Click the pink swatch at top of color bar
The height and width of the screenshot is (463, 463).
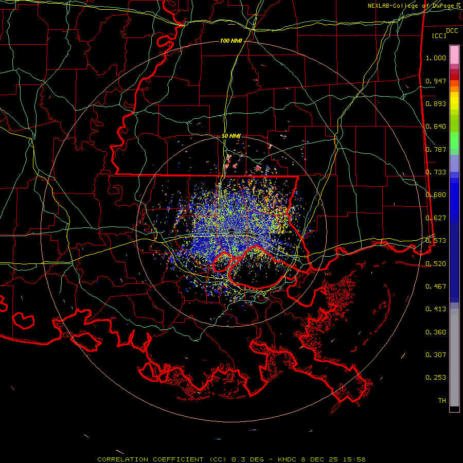pyautogui.click(x=454, y=55)
